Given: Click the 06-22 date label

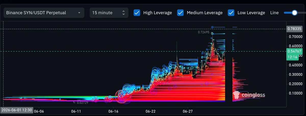Looking at the screenshot, I should coord(150,111).
